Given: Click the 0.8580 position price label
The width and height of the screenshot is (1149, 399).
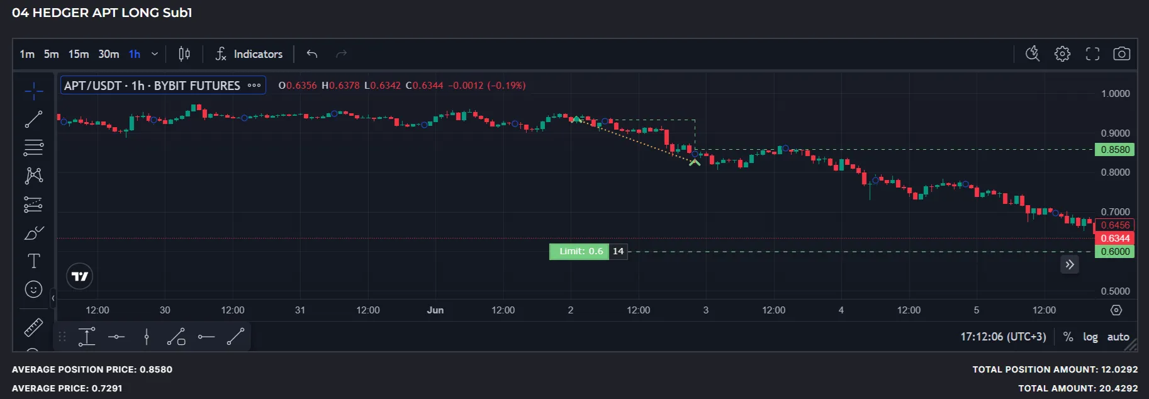Looking at the screenshot, I should click(1115, 150).
